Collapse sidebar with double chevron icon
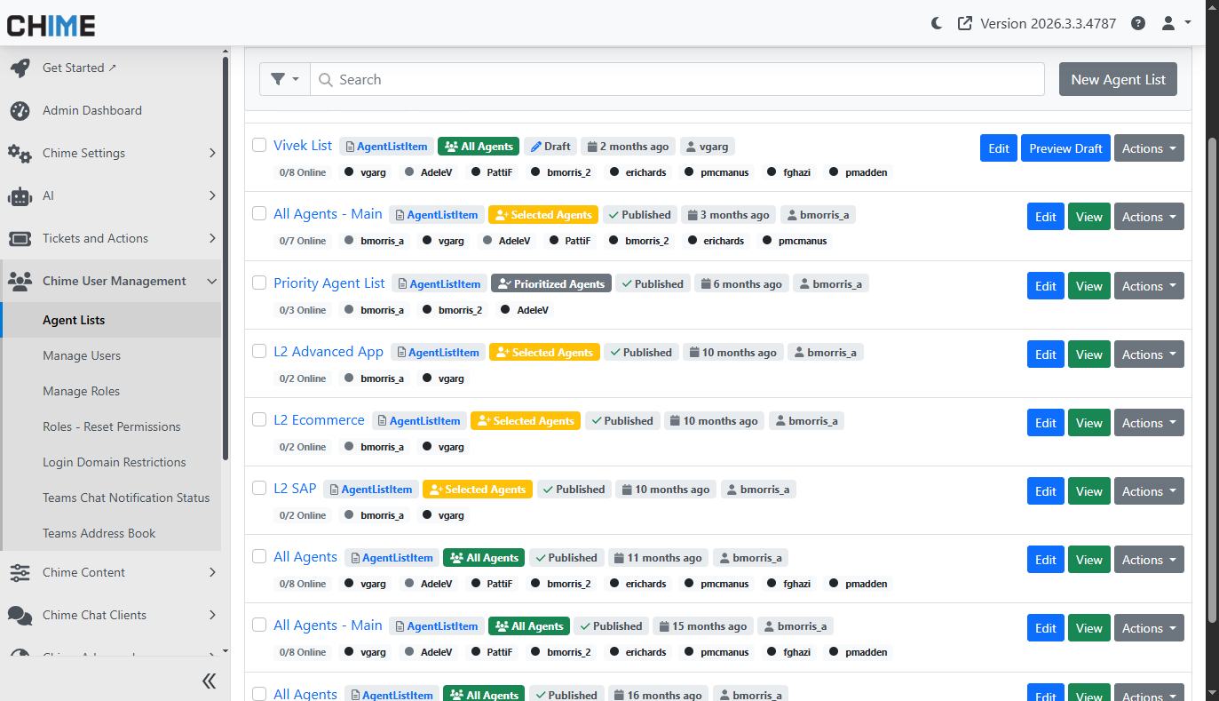Viewport: 1219px width, 701px height. coord(209,681)
